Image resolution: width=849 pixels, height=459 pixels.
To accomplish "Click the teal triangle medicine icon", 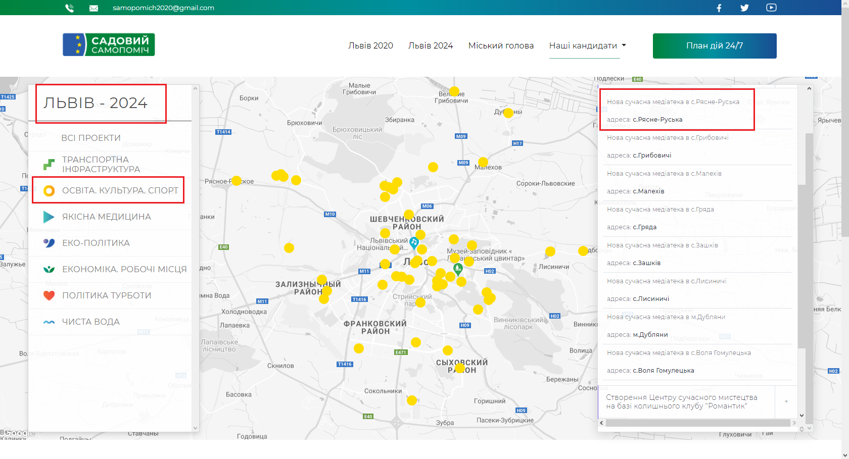I will click(x=49, y=217).
